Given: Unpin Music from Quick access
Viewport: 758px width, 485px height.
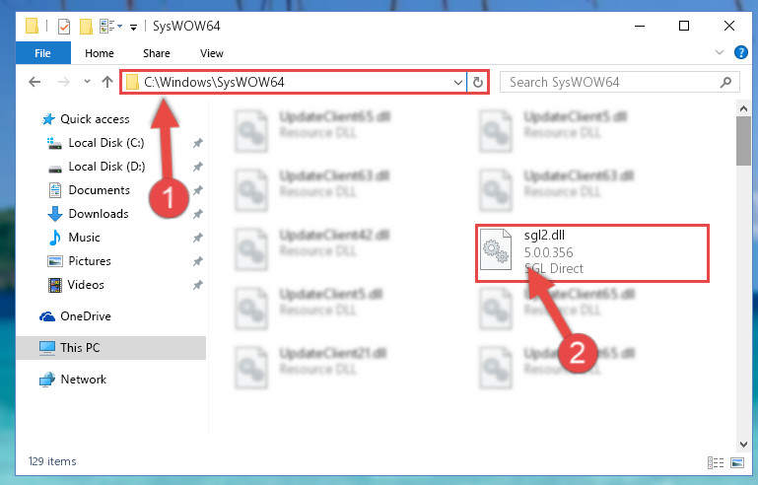Looking at the screenshot, I should [x=198, y=238].
